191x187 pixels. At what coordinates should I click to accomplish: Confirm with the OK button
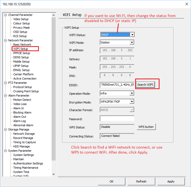[112, 181]
